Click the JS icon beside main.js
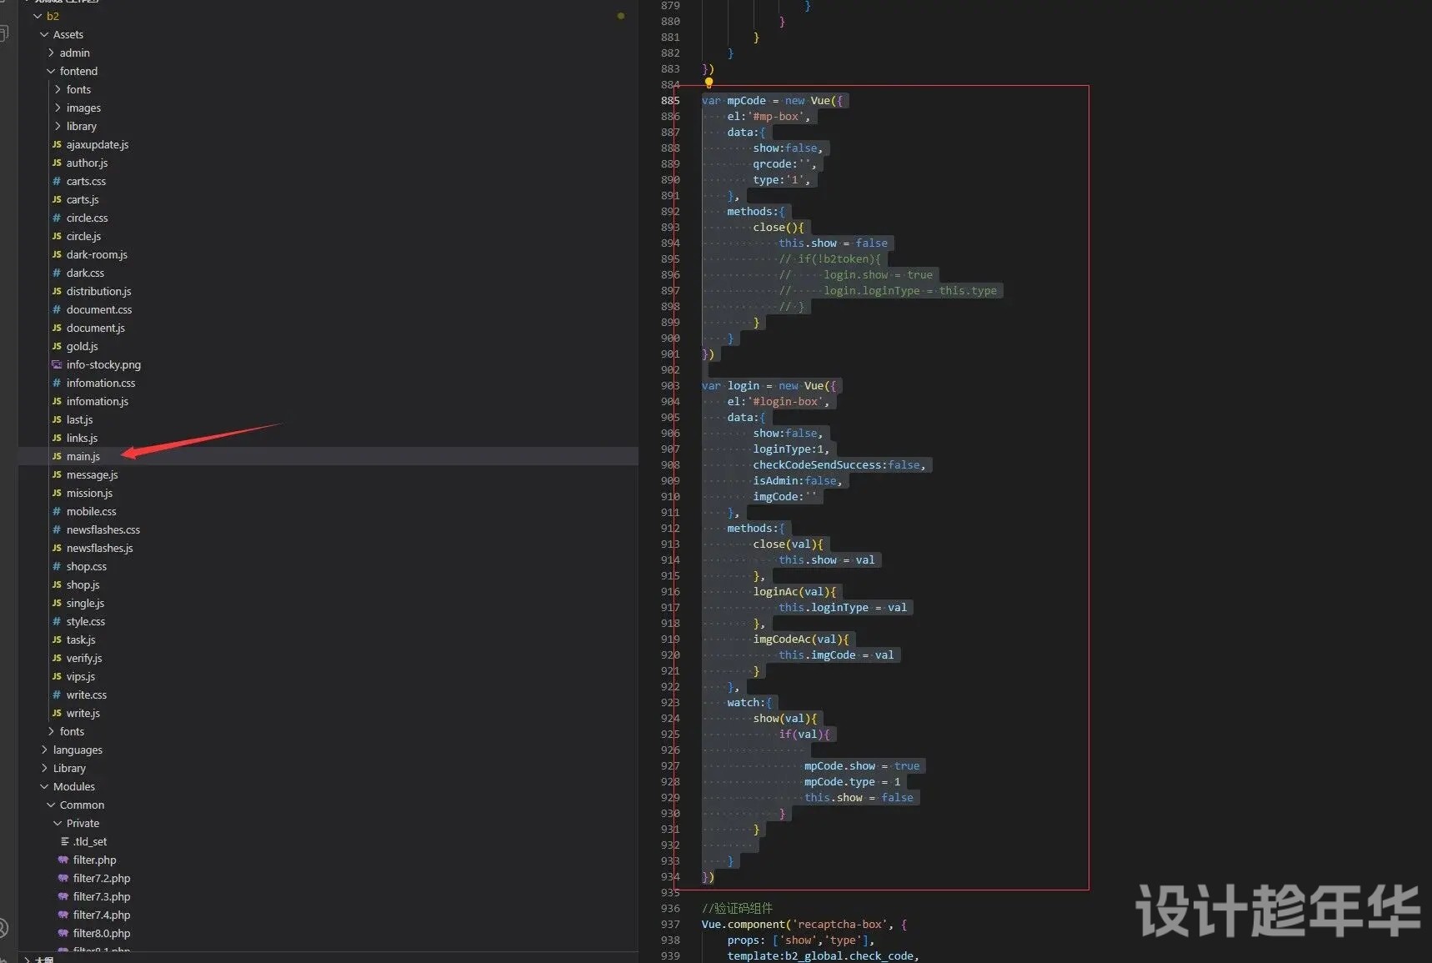1432x963 pixels. click(57, 456)
